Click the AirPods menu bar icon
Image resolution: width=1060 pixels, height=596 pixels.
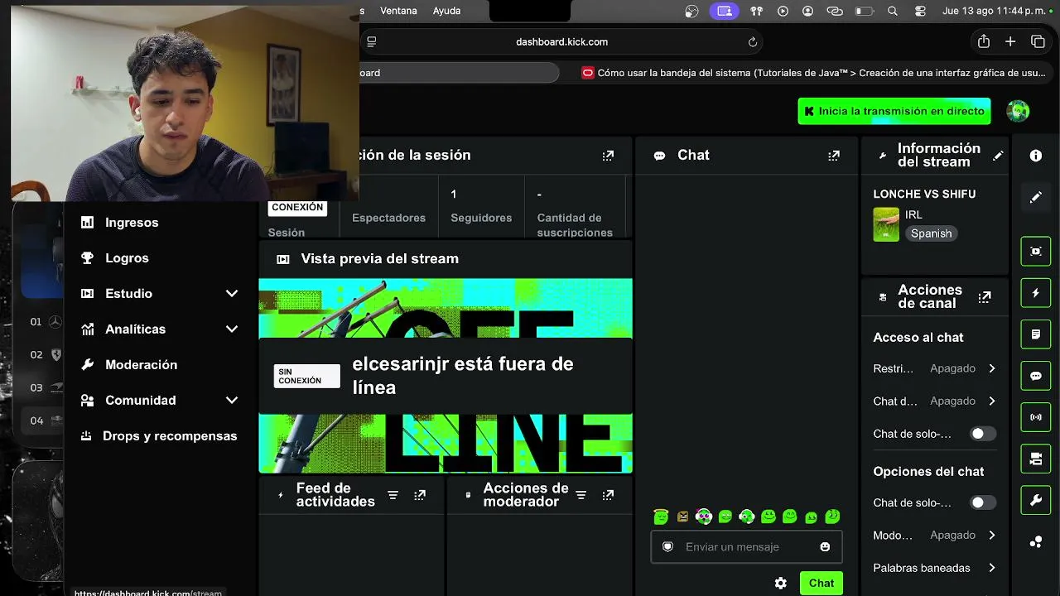(x=756, y=11)
